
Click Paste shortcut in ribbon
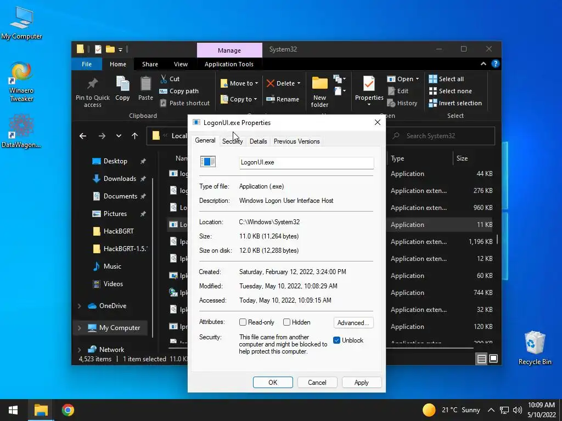point(185,103)
